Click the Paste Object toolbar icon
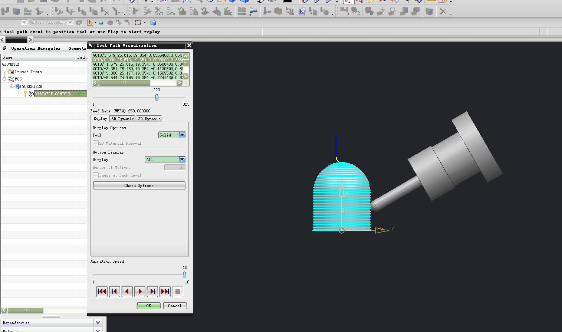 pyautogui.click(x=93, y=11)
